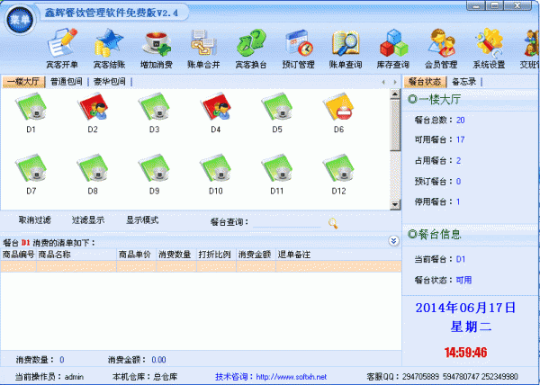Image resolution: width=540 pixels, height=385 pixels.
Task: Click the 库存查询 inventory blocks icon
Action: [x=393, y=49]
